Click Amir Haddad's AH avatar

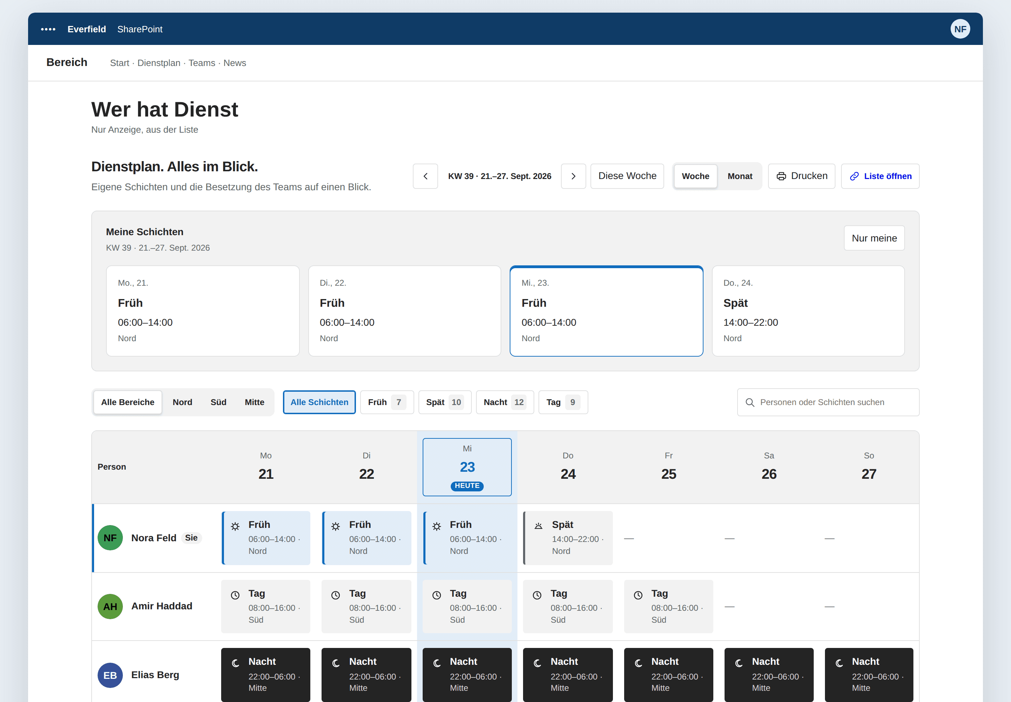click(x=110, y=606)
